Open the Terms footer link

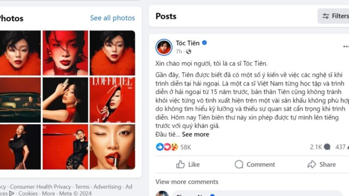[x=82, y=187]
